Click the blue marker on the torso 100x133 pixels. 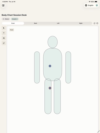click(50, 66)
